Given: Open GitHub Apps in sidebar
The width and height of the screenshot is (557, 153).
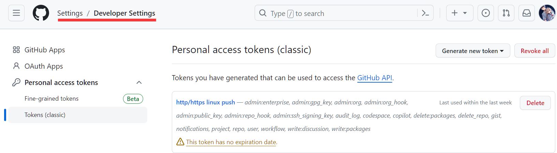Looking at the screenshot, I should coord(45,50).
